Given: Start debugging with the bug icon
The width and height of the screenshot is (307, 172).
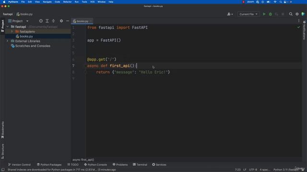Looking at the screenshot, I should (x=271, y=14).
